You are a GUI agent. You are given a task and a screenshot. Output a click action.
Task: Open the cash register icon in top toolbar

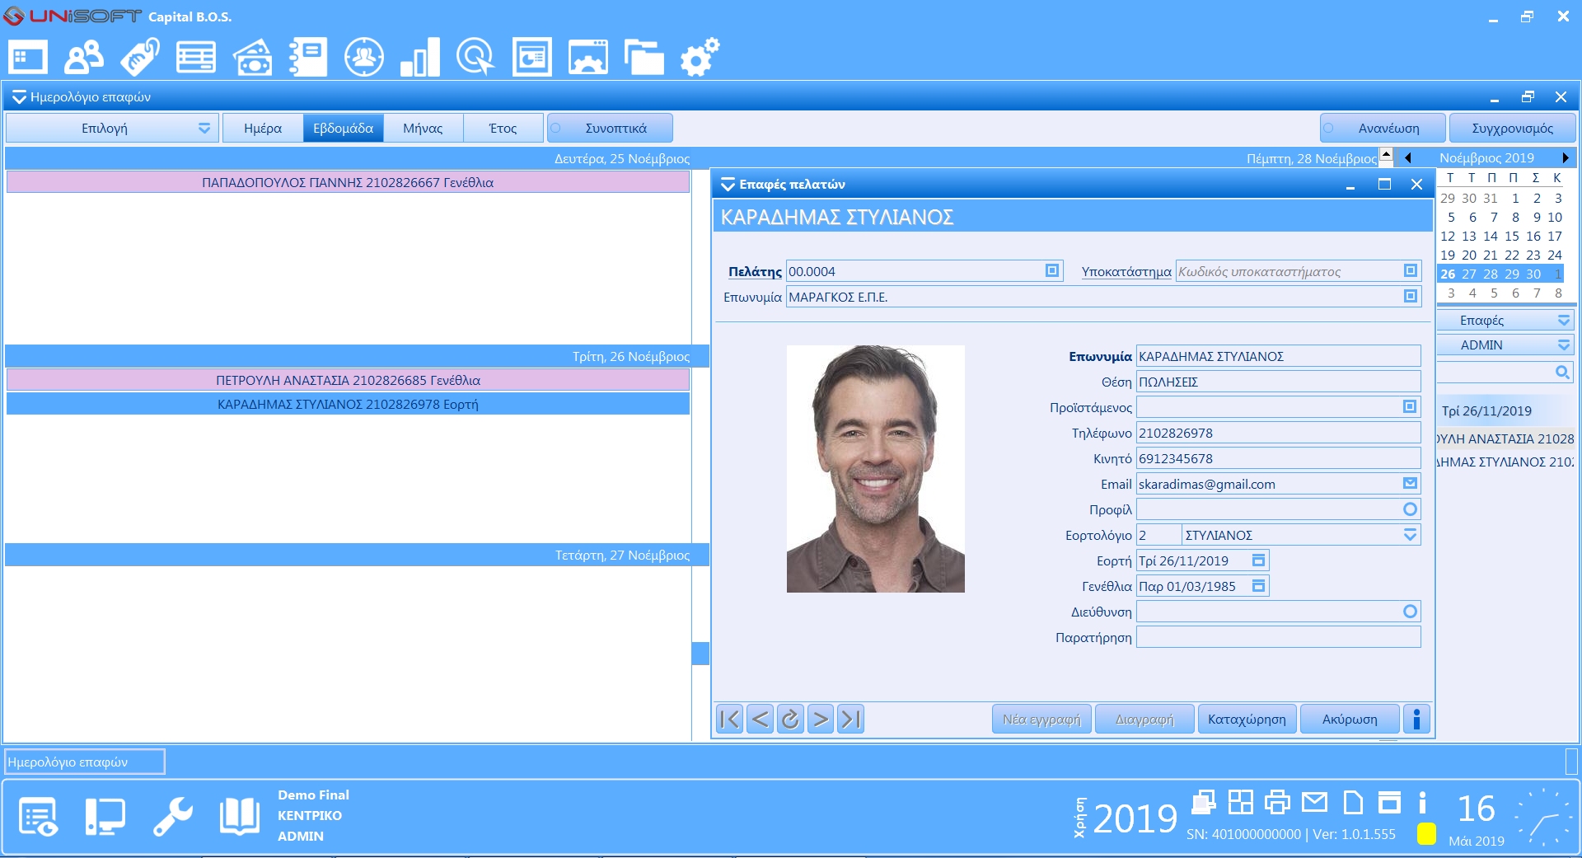[x=196, y=58]
